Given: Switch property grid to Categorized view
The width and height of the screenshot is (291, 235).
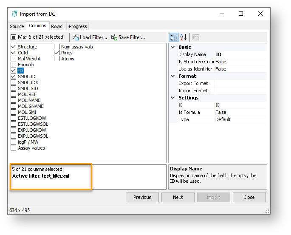Looking at the screenshot, I should pyautogui.click(x=174, y=37).
